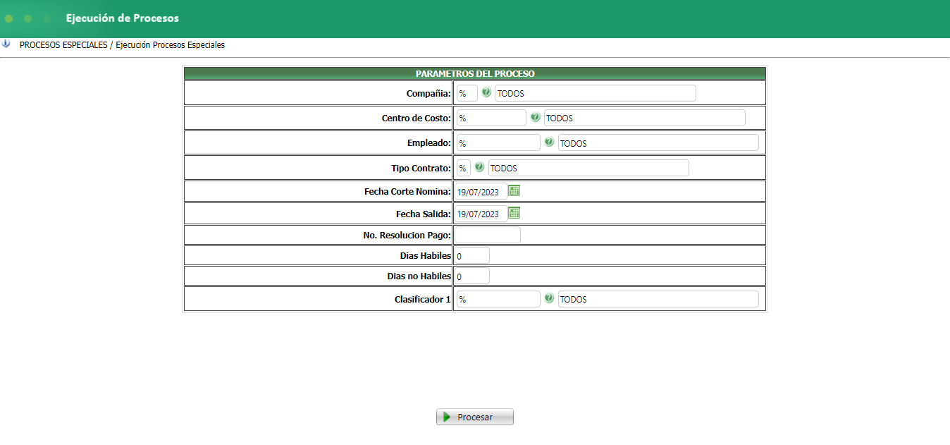The height and width of the screenshot is (445, 950).
Task: Focus the Empleado code field
Action: click(x=498, y=142)
